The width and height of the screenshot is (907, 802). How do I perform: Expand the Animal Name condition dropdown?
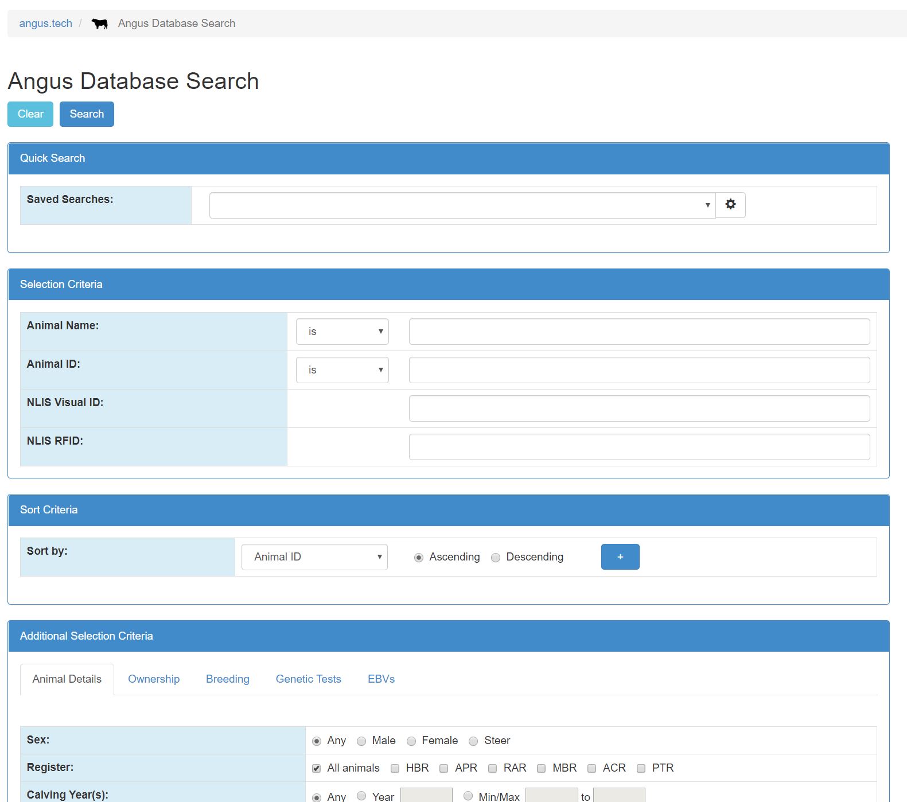(342, 332)
